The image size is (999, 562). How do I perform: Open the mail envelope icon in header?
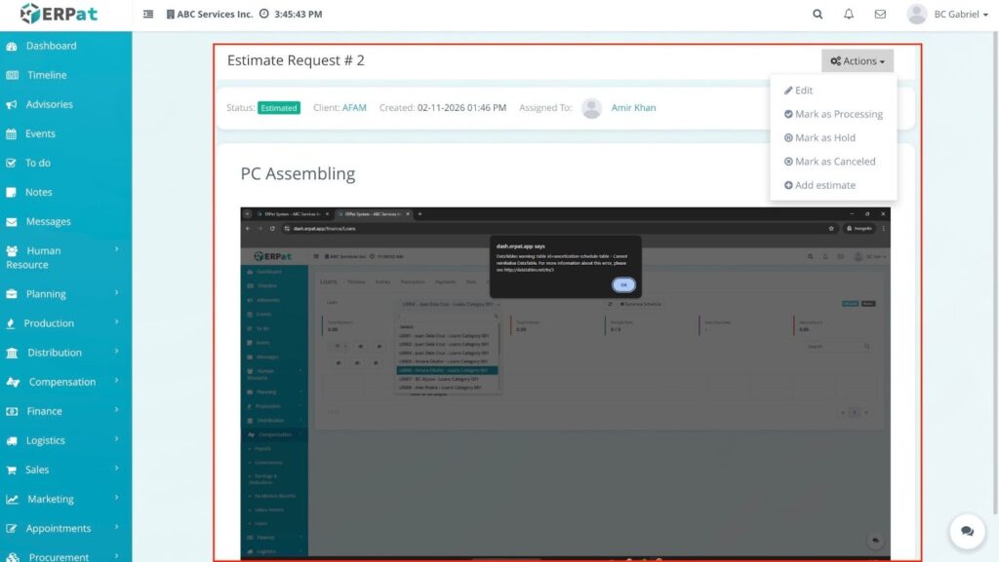point(880,15)
